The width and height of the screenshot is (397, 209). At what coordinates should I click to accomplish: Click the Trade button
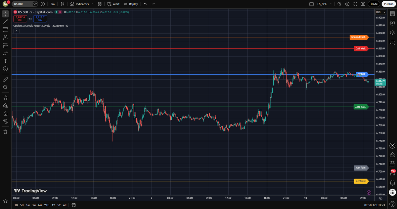pyautogui.click(x=374, y=4)
